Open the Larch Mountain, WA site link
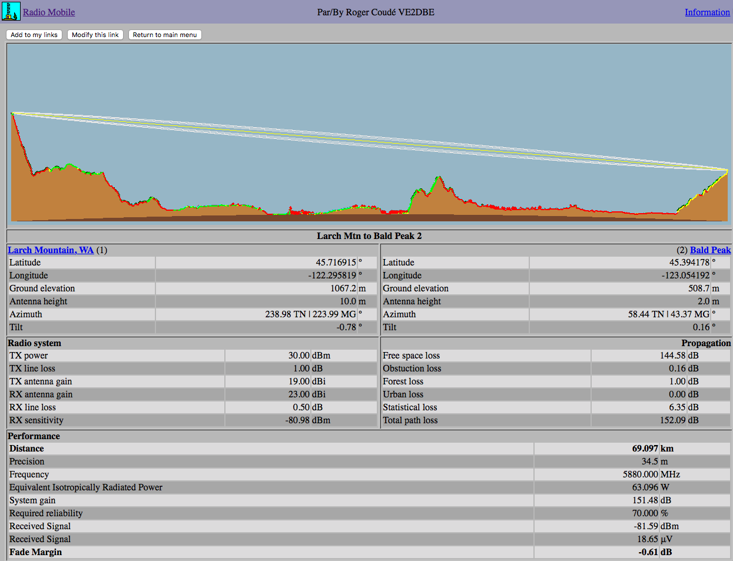 (x=51, y=250)
